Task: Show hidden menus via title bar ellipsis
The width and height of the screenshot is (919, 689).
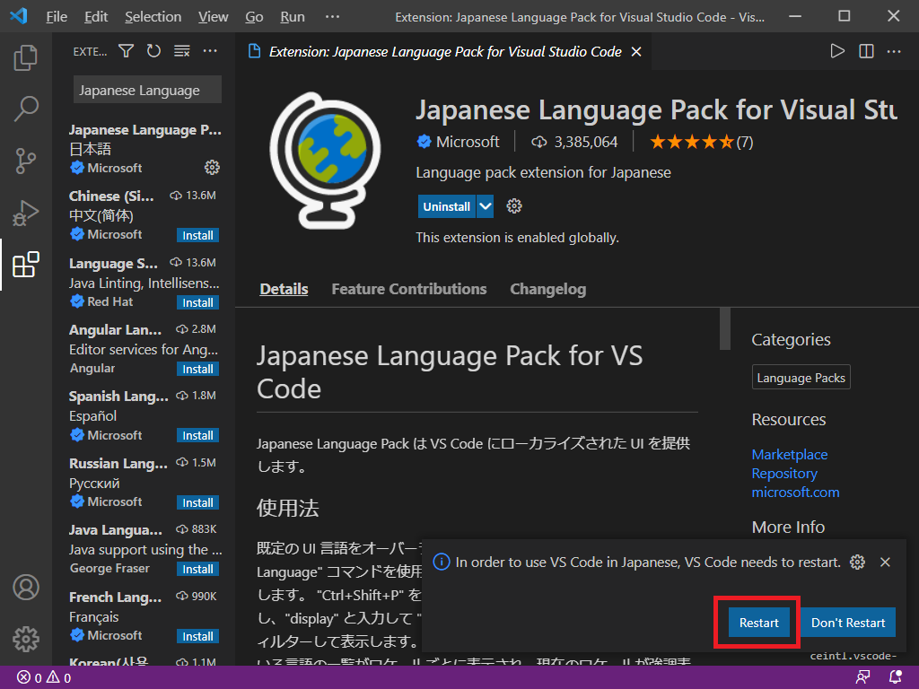Action: [332, 16]
